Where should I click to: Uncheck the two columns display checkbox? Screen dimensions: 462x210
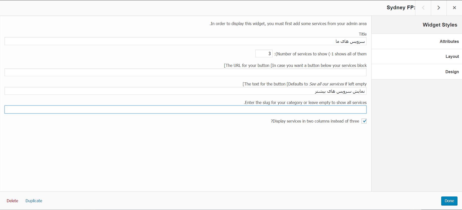pos(364,121)
